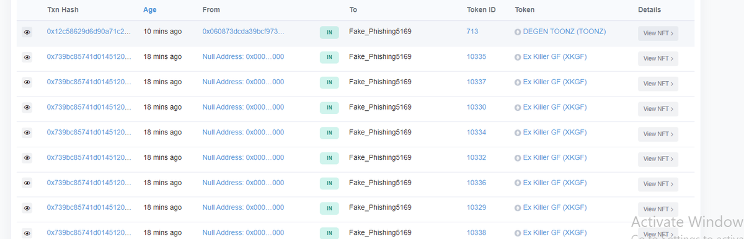744x239 pixels.
Task: Click View NFT for token 10332
Action: (658, 159)
